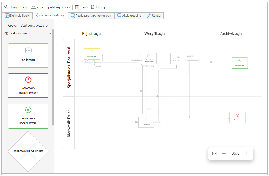Go to the Użycia tab

coord(154,16)
